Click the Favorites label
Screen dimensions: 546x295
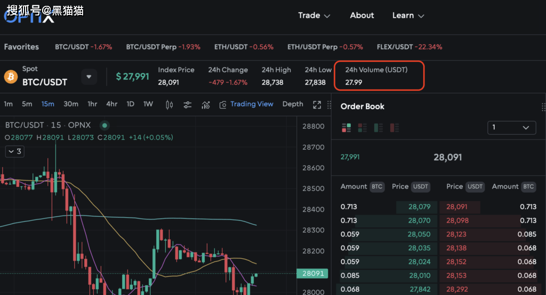coord(21,47)
